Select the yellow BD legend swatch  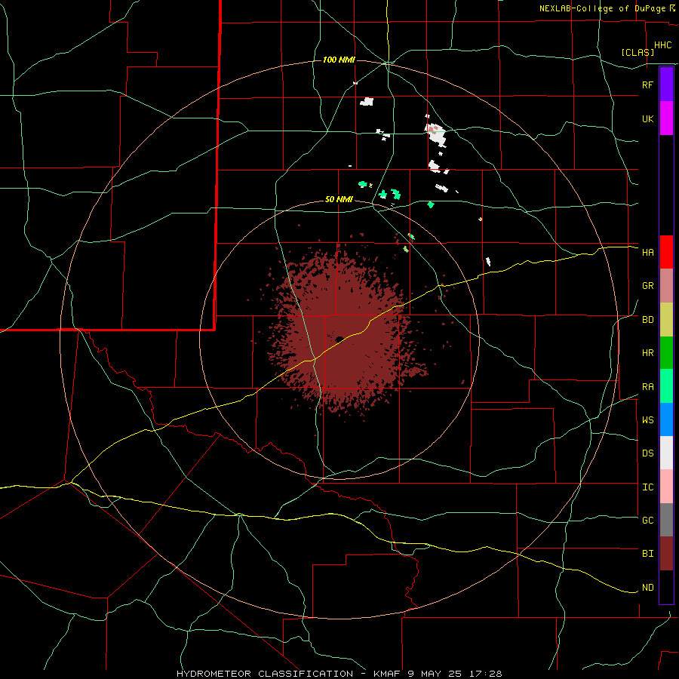pyautogui.click(x=666, y=320)
